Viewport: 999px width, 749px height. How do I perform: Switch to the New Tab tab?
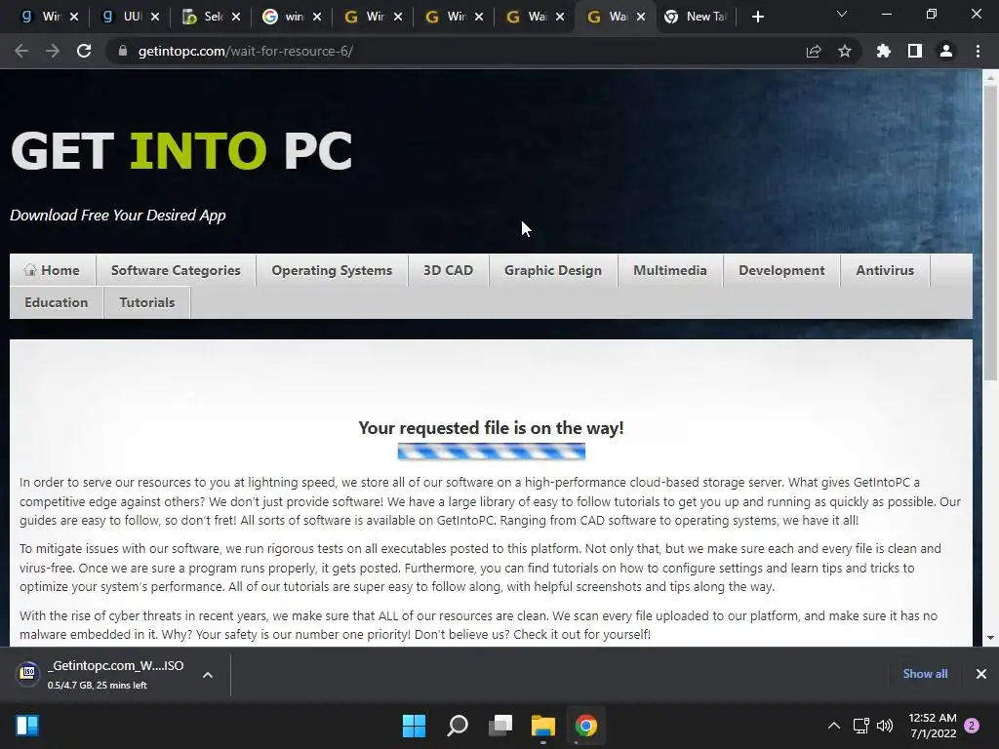pos(698,17)
